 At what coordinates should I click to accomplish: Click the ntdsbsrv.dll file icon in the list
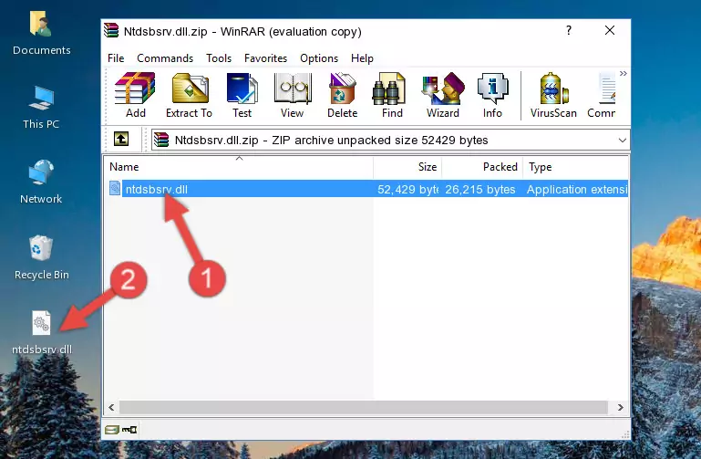[115, 188]
